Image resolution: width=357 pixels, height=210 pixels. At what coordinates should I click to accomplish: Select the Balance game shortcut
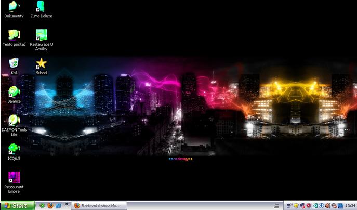click(14, 95)
